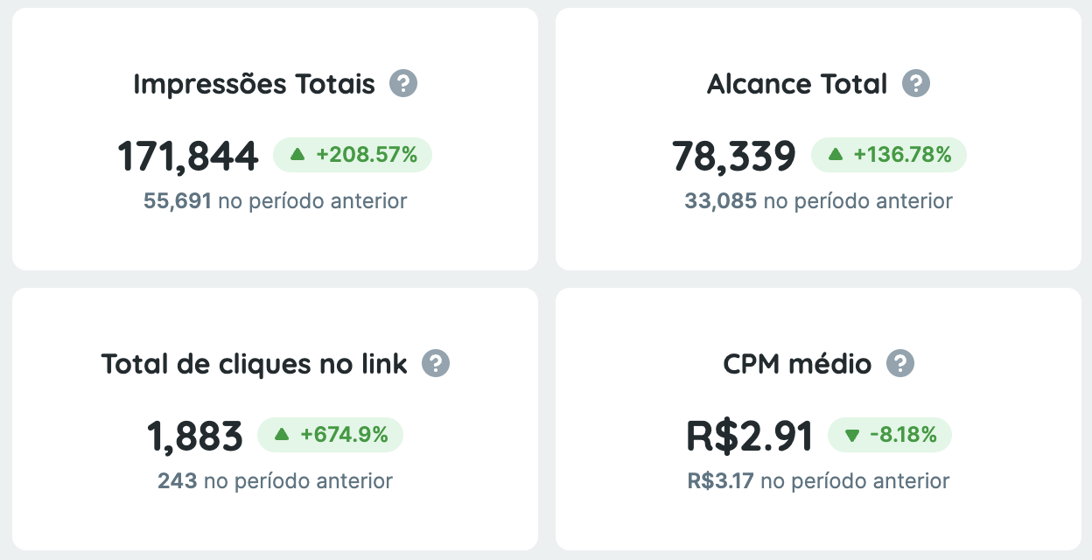The image size is (1092, 560).
Task: Click the down arrow beside -8.18%
Action: coord(852,435)
